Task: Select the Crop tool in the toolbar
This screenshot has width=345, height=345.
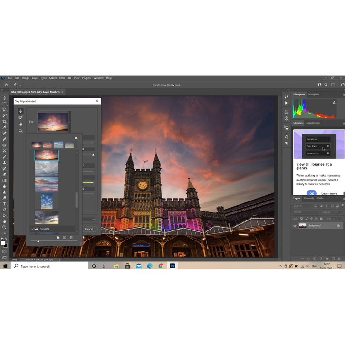Action: (4, 122)
